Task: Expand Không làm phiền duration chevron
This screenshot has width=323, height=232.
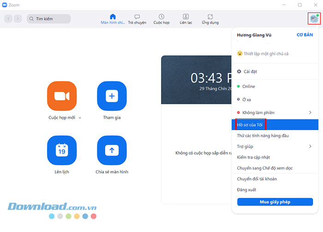Action: click(x=310, y=113)
